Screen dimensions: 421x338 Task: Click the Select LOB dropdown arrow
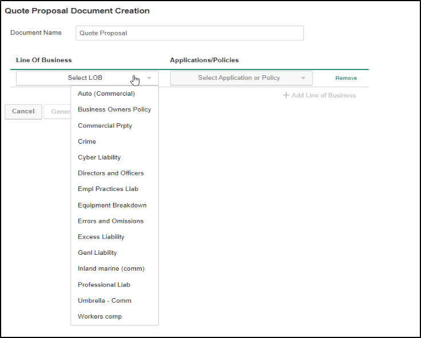pos(149,78)
